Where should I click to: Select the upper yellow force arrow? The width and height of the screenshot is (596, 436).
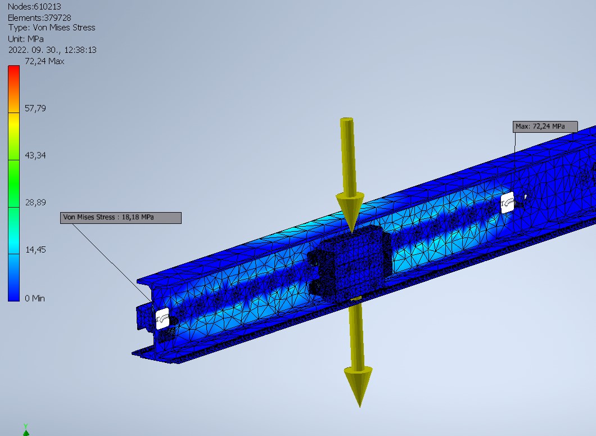pyautogui.click(x=349, y=175)
